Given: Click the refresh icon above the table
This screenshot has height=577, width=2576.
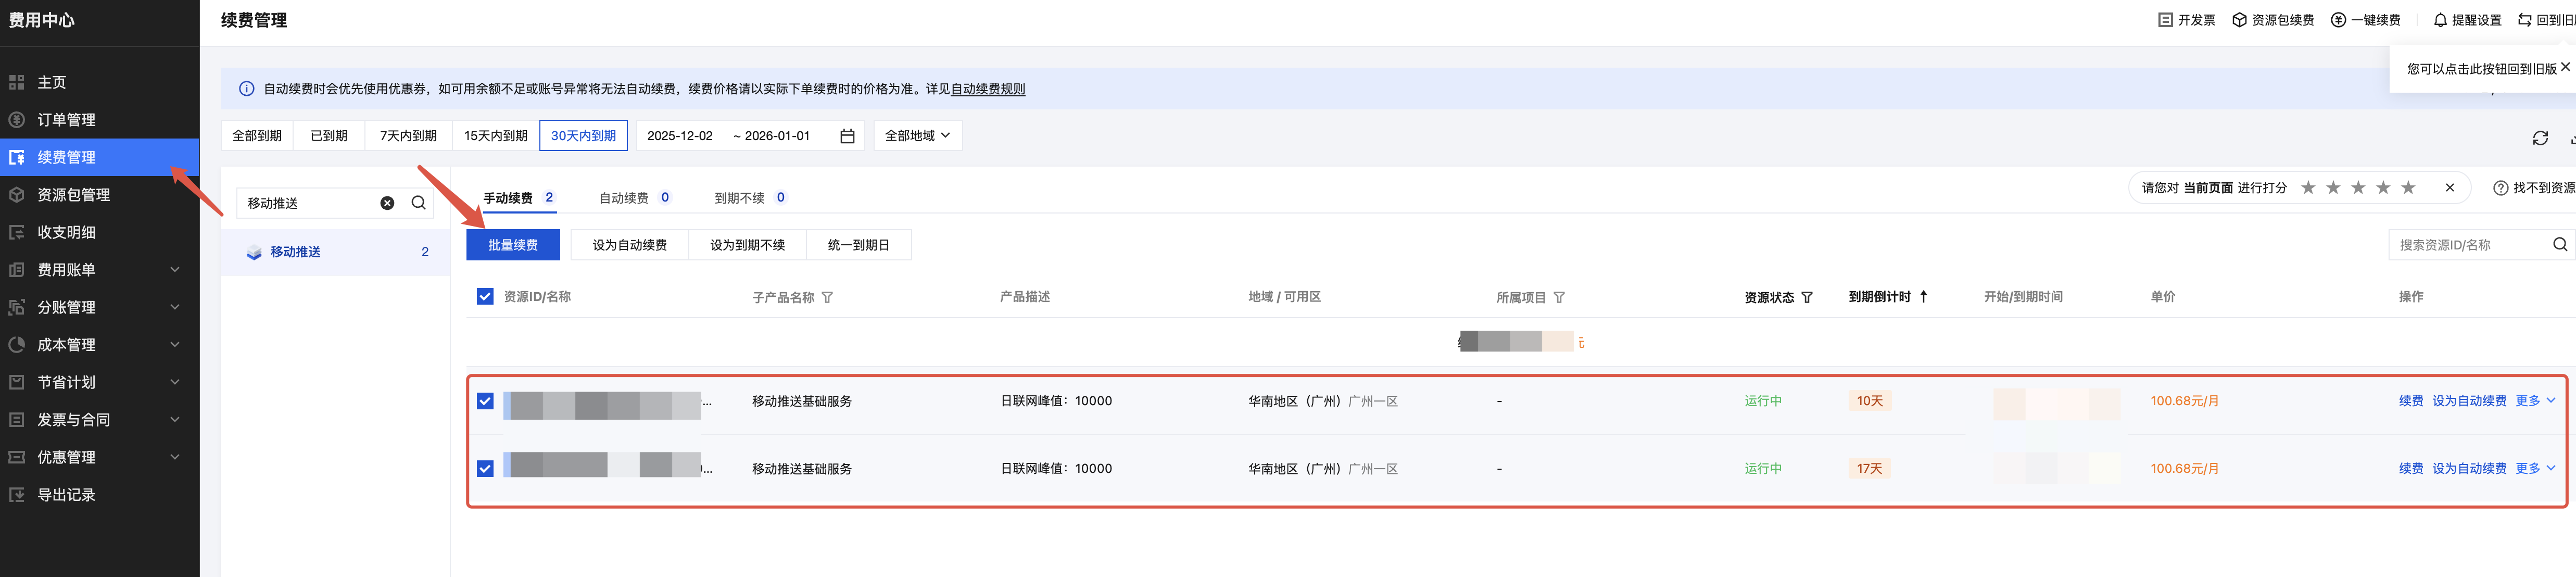Looking at the screenshot, I should (x=2539, y=138).
